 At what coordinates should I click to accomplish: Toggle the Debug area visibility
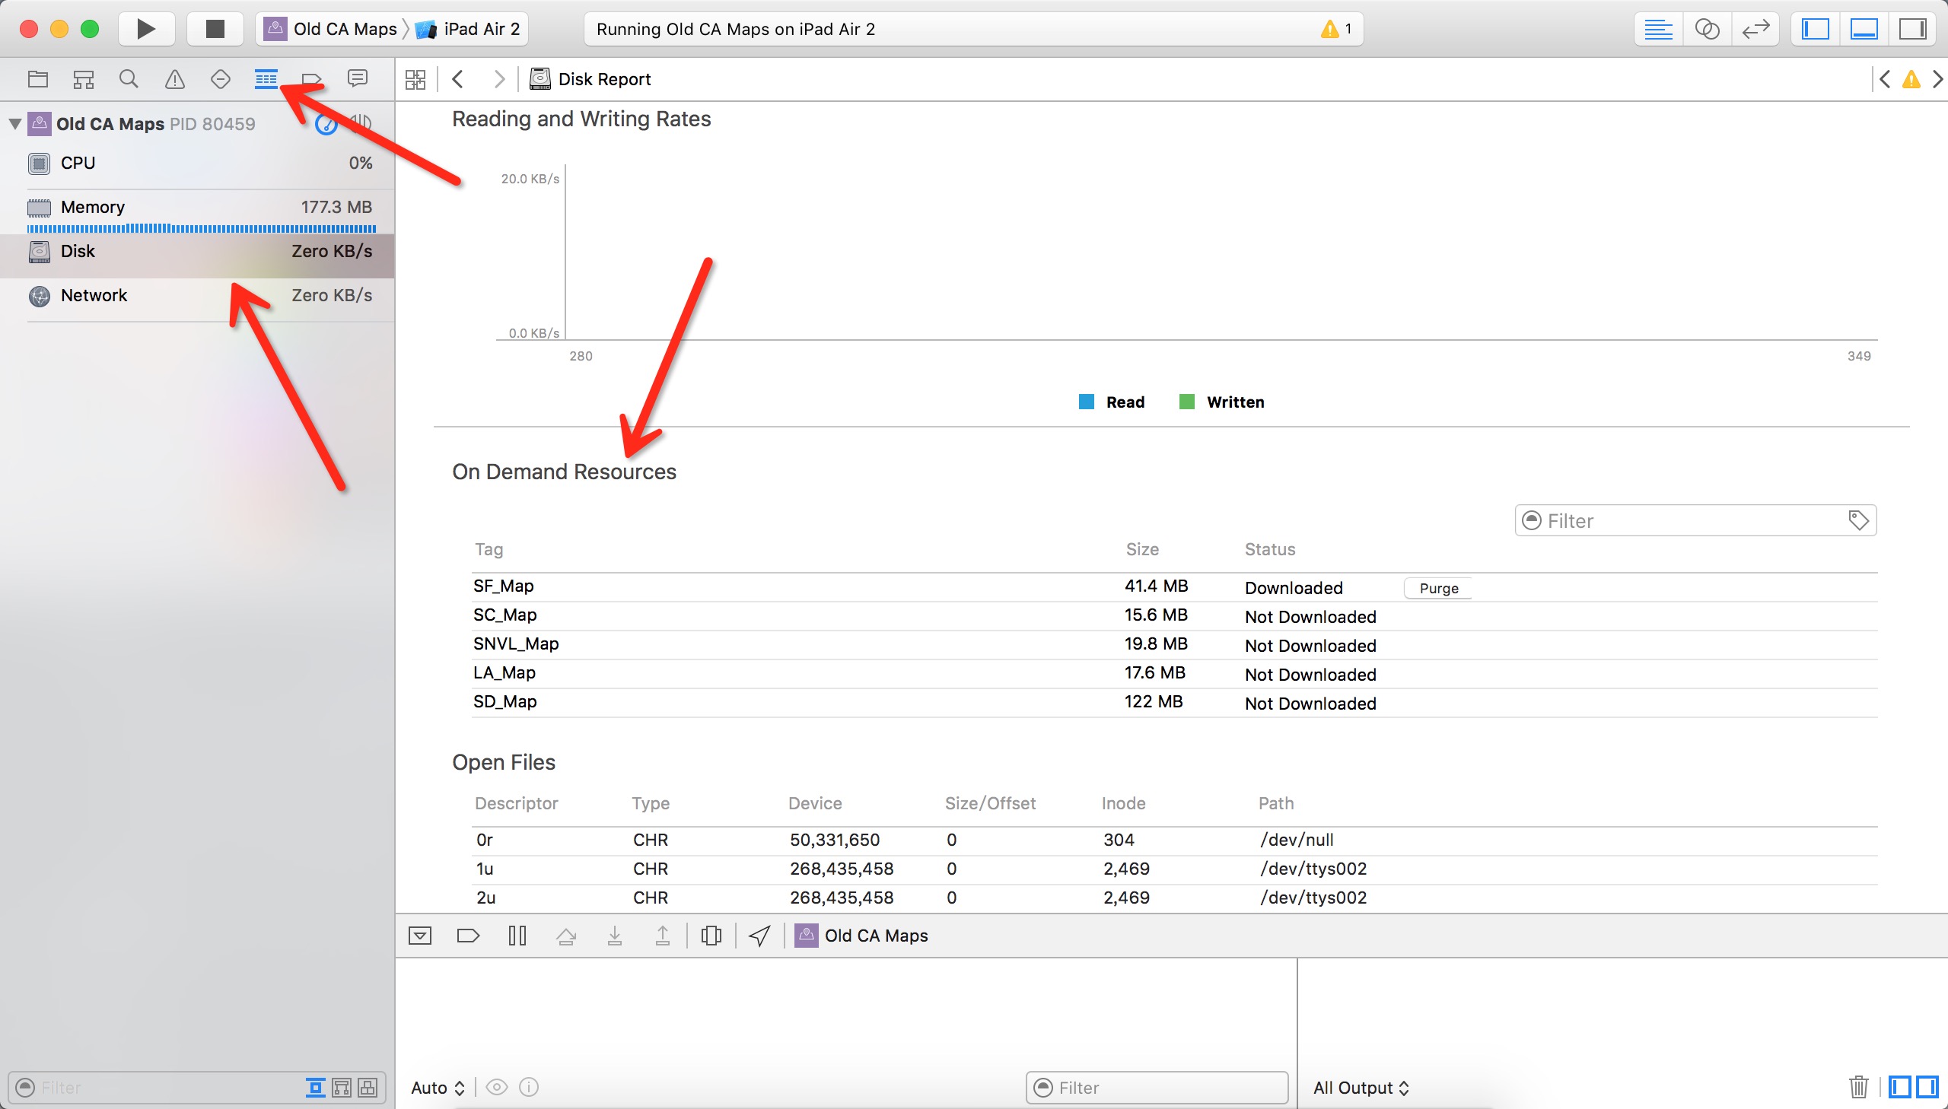coord(1864,29)
